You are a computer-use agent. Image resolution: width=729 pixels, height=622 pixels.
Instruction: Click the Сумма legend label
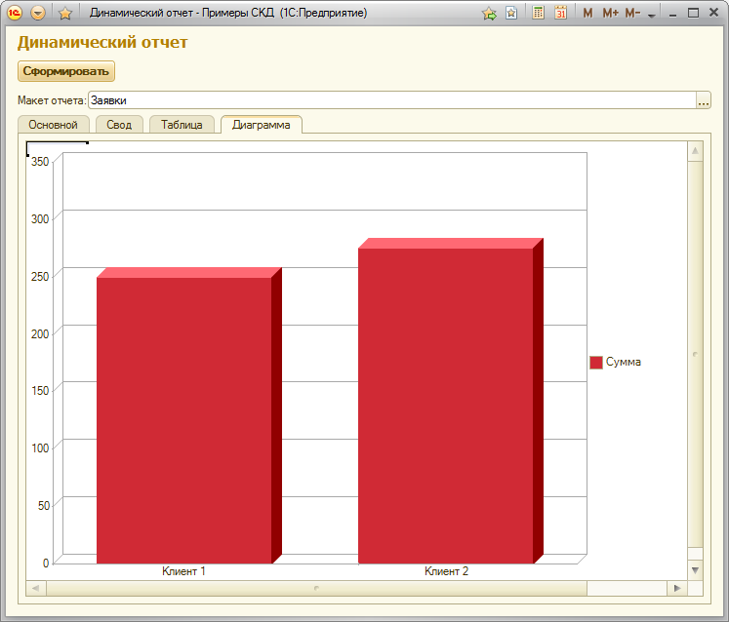623,362
